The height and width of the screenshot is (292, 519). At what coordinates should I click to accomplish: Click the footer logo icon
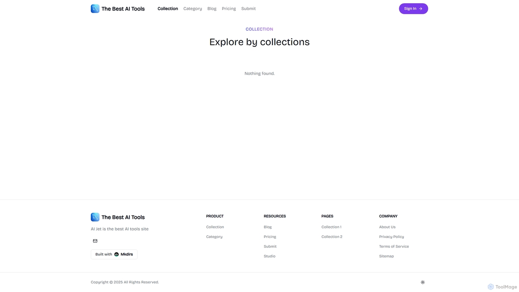(95, 217)
